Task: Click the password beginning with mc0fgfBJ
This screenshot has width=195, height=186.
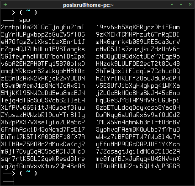Action: pos(138,159)
